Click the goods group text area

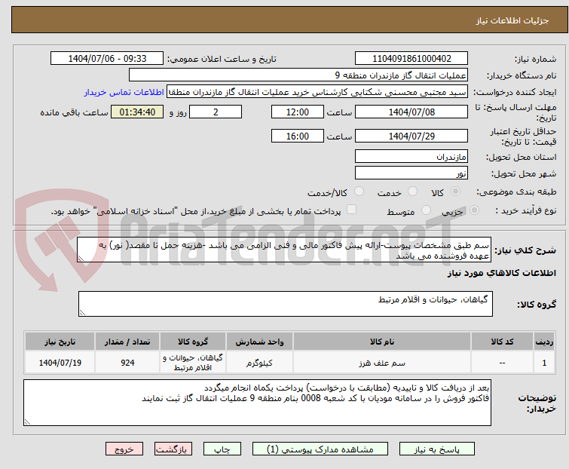(x=286, y=304)
